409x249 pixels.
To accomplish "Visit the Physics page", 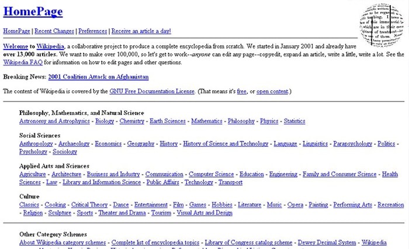I will click(x=269, y=121).
